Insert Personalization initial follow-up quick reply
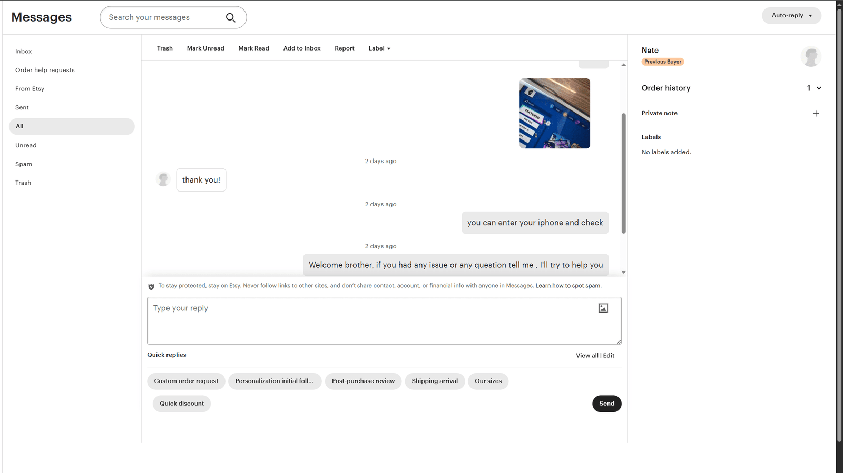The width and height of the screenshot is (843, 473). pyautogui.click(x=275, y=381)
